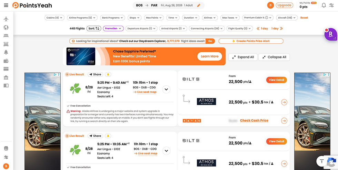Open Max Points filter dropdown
This screenshot has width=338, height=170.
click(154, 18)
